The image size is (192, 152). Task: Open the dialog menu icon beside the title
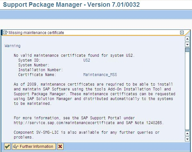coord(5,33)
